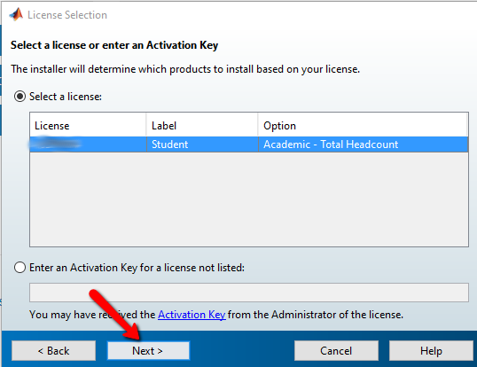Select the blurred license number cell
The height and width of the screenshot is (367, 477).
89,144
